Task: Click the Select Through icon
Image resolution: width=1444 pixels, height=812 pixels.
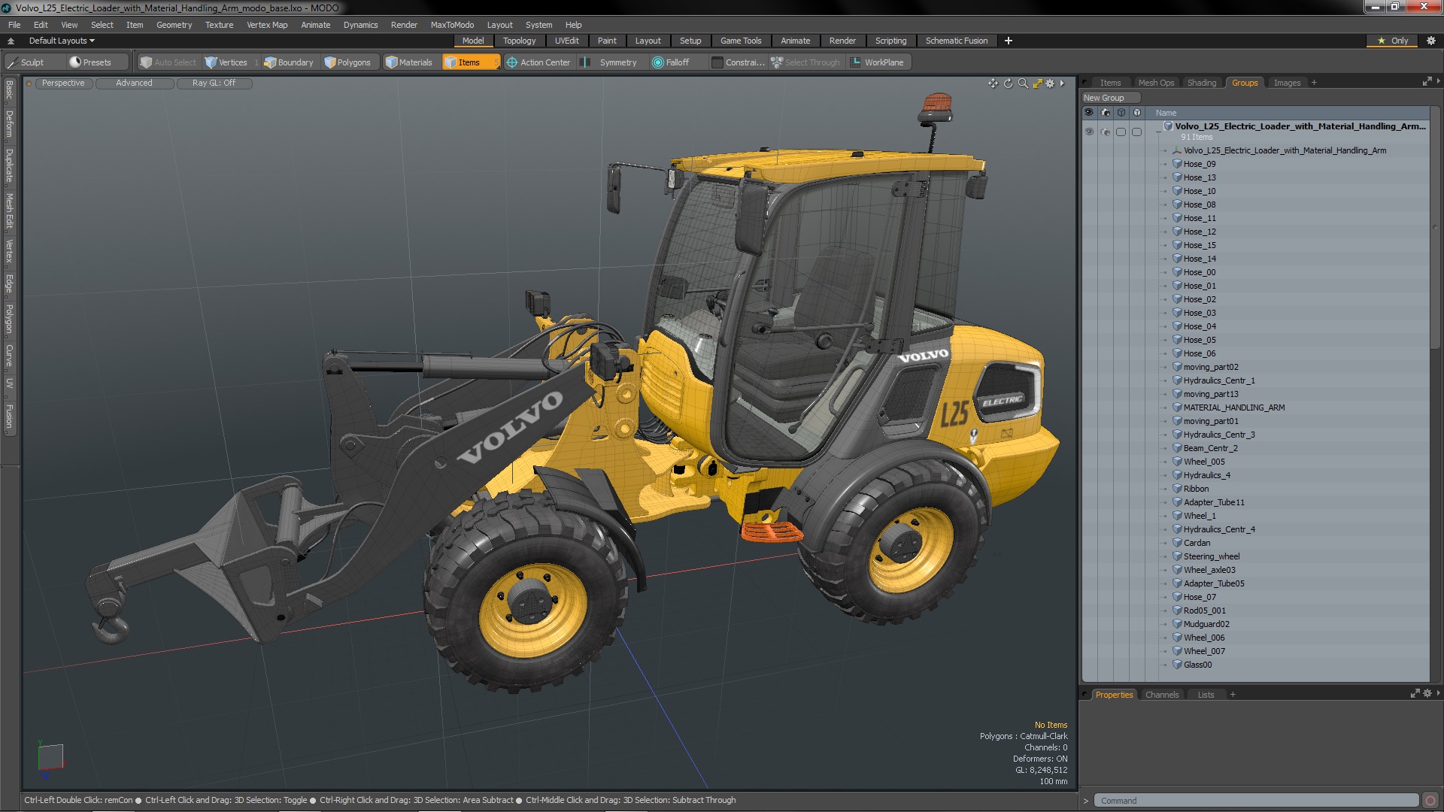Action: pos(777,62)
